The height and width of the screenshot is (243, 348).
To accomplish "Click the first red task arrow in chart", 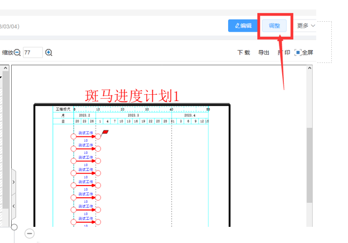I will [85, 136].
